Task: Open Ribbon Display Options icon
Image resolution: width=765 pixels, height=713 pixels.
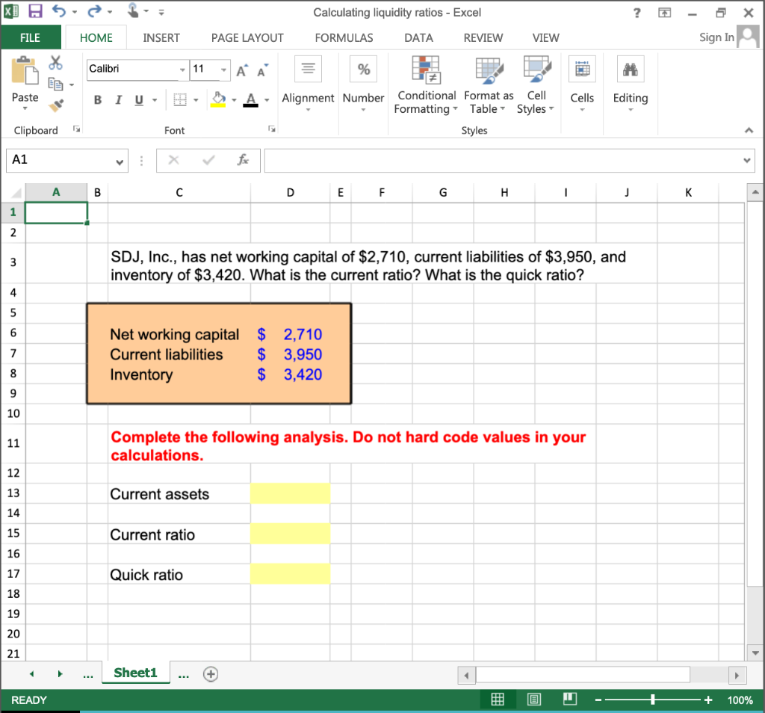Action: pyautogui.click(x=664, y=13)
